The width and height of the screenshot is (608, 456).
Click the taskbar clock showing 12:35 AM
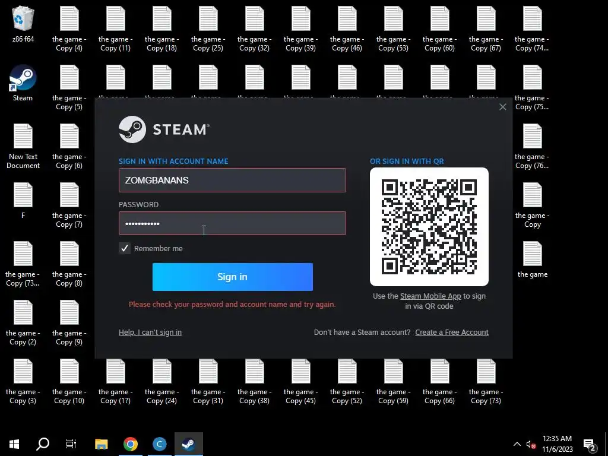point(557,444)
